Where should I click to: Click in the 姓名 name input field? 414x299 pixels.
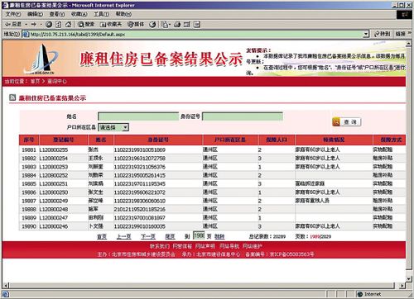click(x=138, y=116)
